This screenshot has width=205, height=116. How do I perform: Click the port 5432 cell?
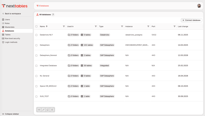[x=154, y=35]
